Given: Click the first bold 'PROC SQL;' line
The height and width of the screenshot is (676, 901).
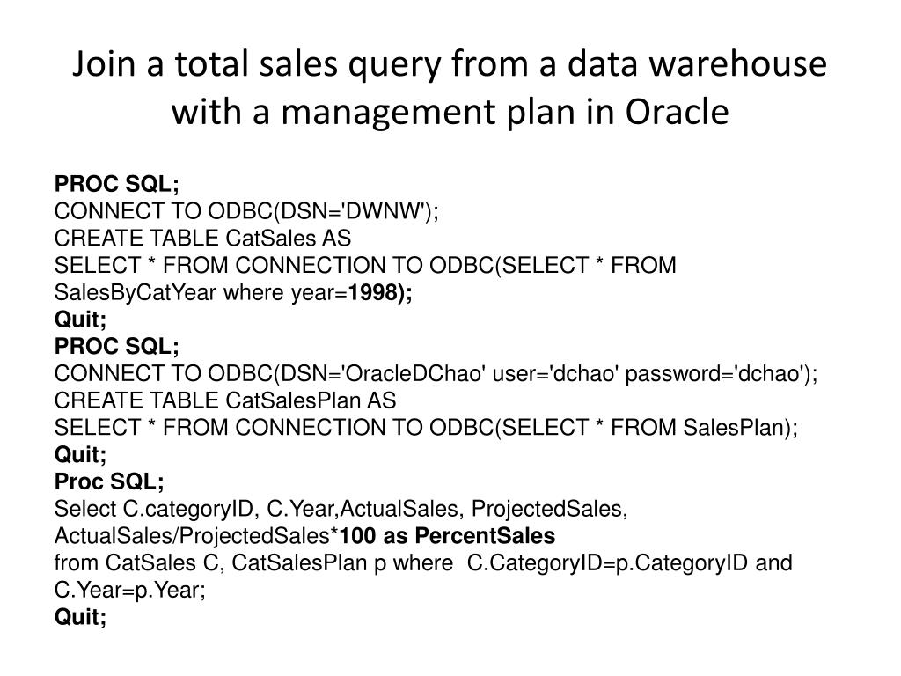Looking at the screenshot, I should click(117, 184).
